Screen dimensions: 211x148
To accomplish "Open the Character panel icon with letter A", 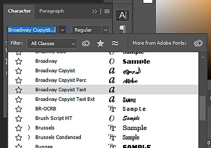I will [x=122, y=15].
